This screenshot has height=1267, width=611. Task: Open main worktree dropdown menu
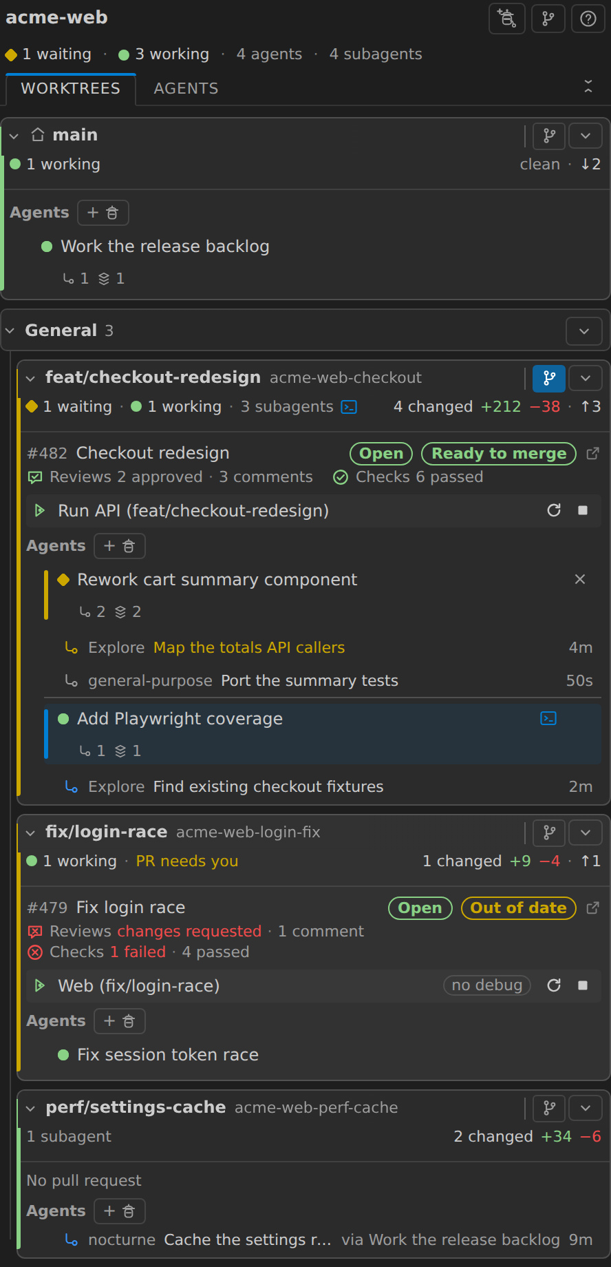point(586,136)
